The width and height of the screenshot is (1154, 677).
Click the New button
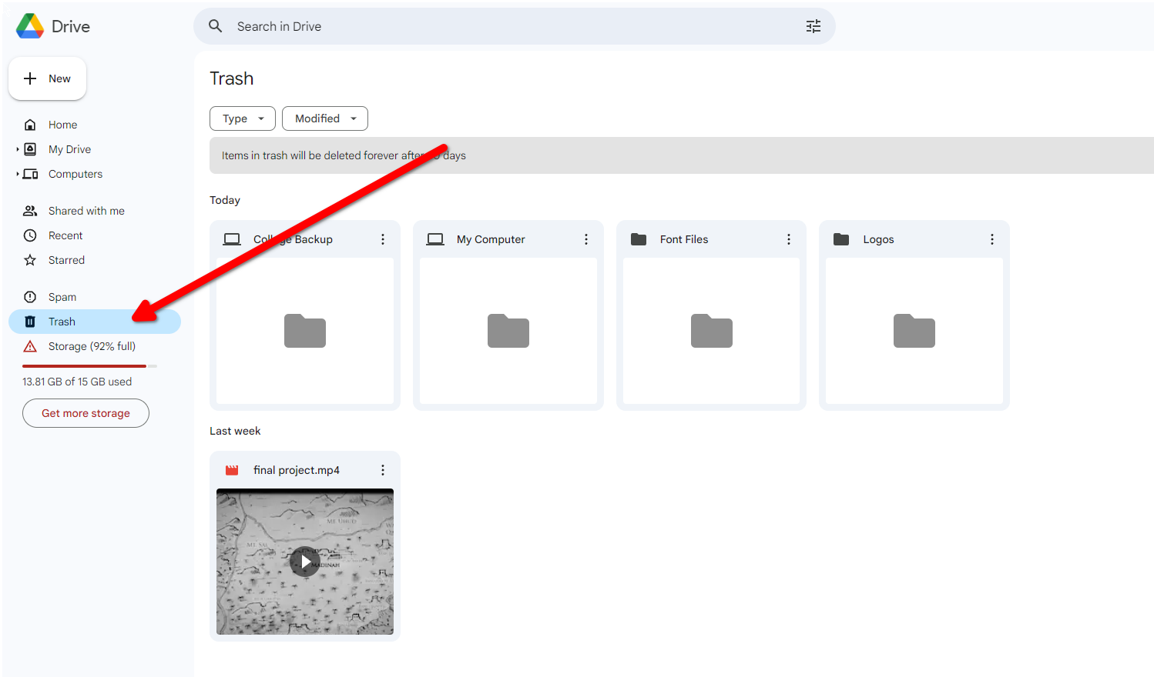(48, 78)
